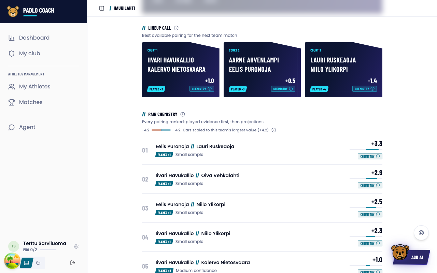Image resolution: width=437 pixels, height=273 pixels.
Task: Show Pair Chemistry info tooltip
Action: coord(183,114)
